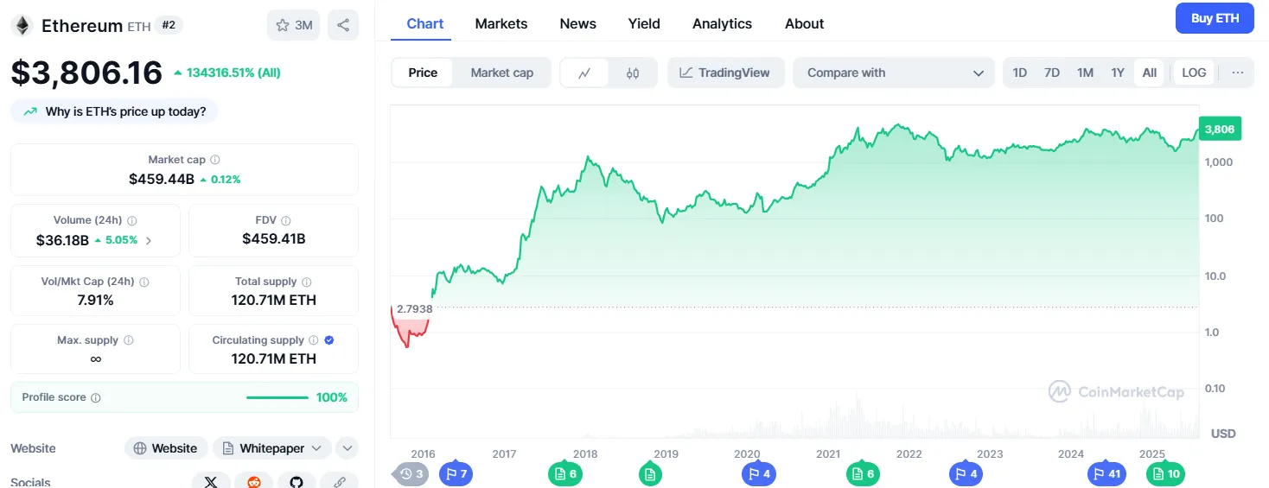
Task: Switch to candlestick chart view icon
Action: [x=633, y=73]
